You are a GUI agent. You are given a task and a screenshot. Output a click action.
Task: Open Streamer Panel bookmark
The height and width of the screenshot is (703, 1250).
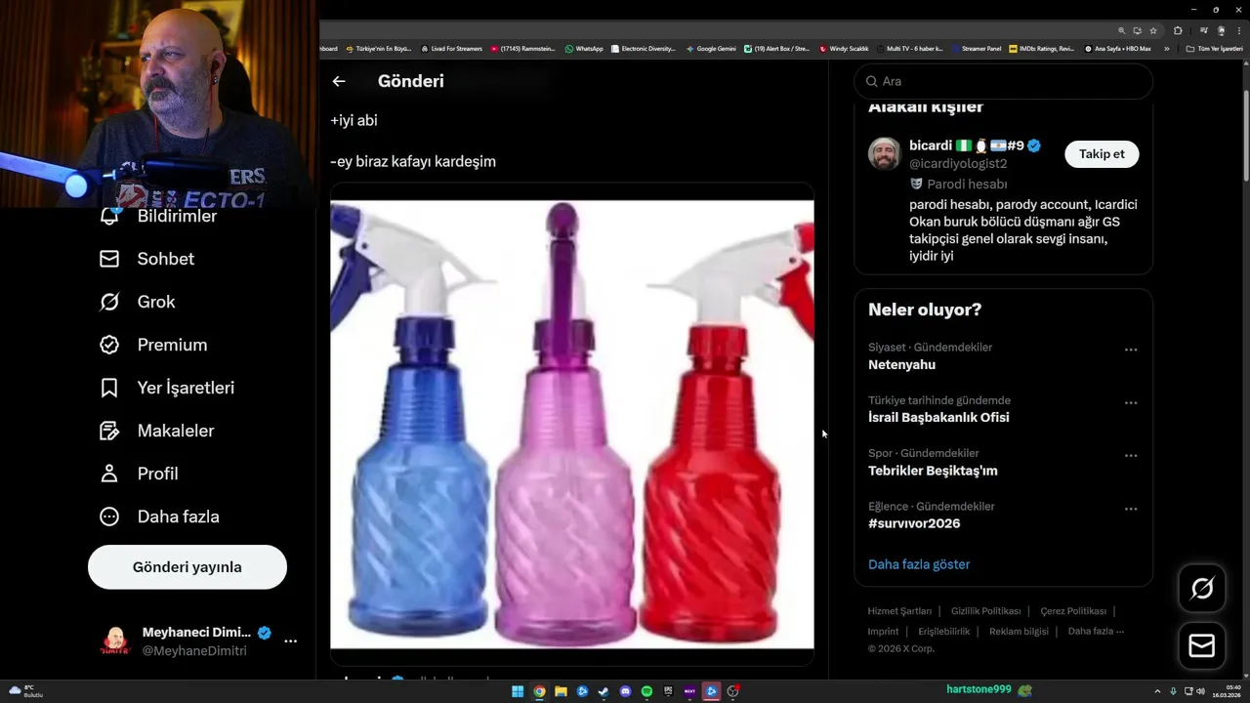[977, 49]
